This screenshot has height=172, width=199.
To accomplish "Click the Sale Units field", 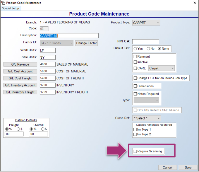I will point(48,57).
